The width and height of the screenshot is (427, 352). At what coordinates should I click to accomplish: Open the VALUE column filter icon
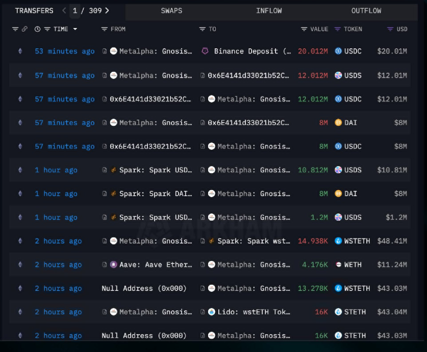click(304, 29)
